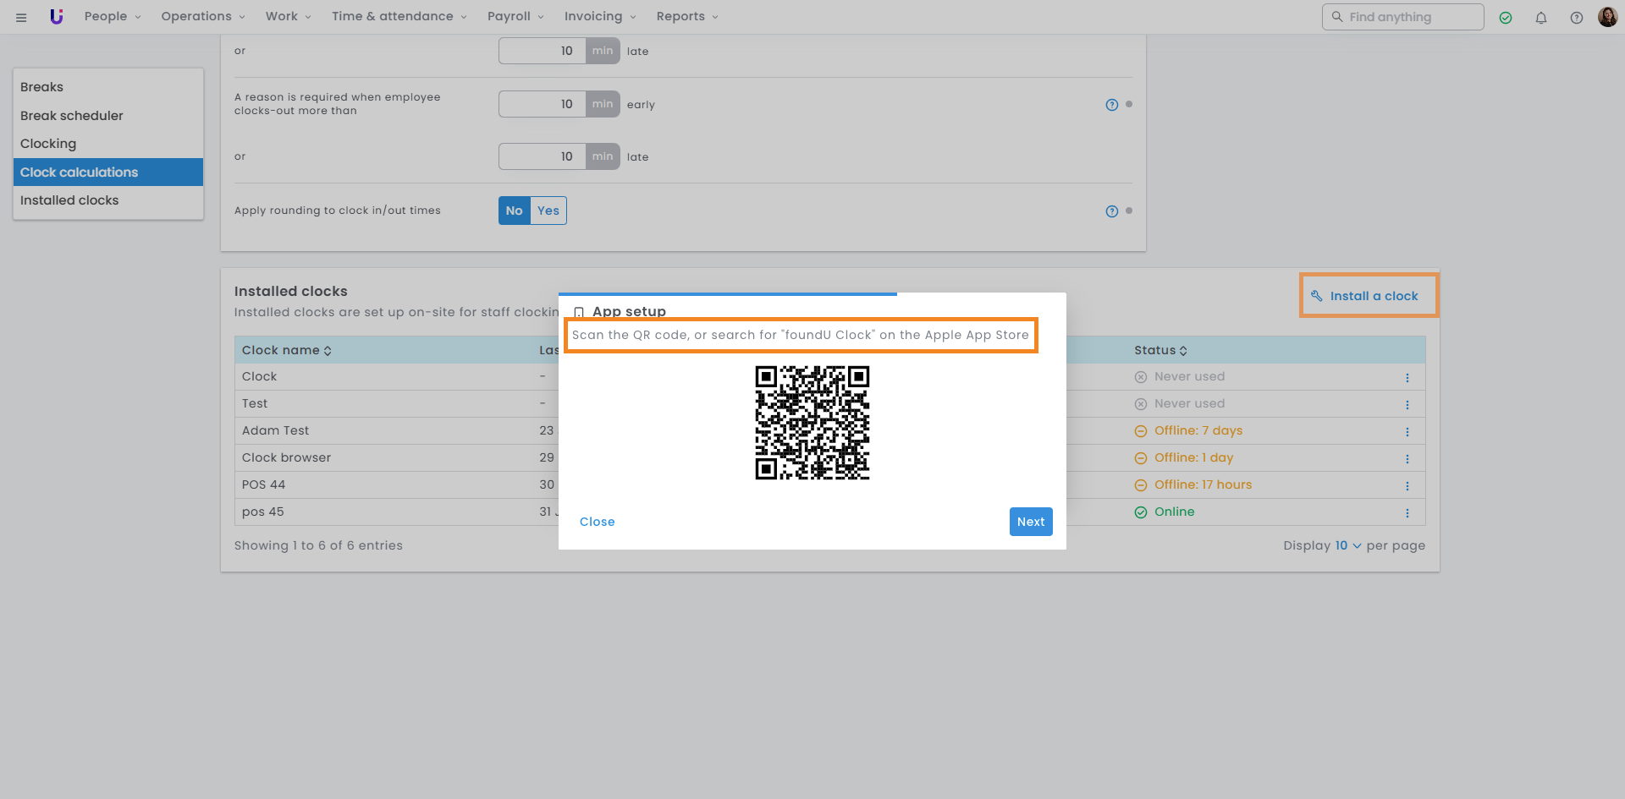Screen dimensions: 1625x799
Task: Click Offline: 17 hours status
Action: pos(1193,484)
